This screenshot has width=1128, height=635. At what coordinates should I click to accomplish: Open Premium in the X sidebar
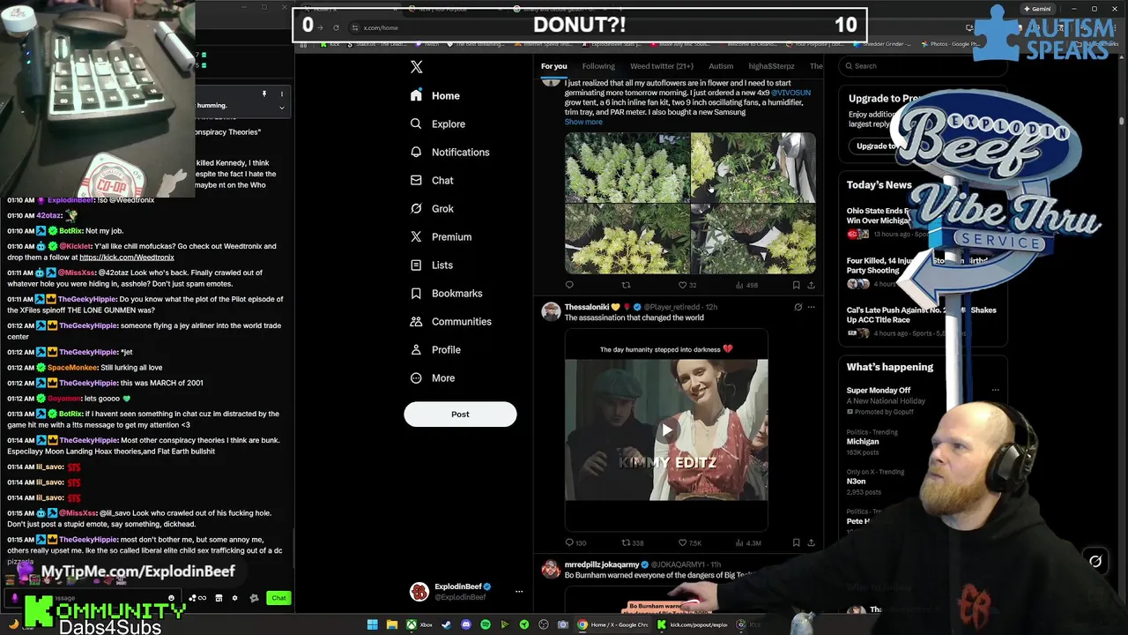(x=441, y=236)
